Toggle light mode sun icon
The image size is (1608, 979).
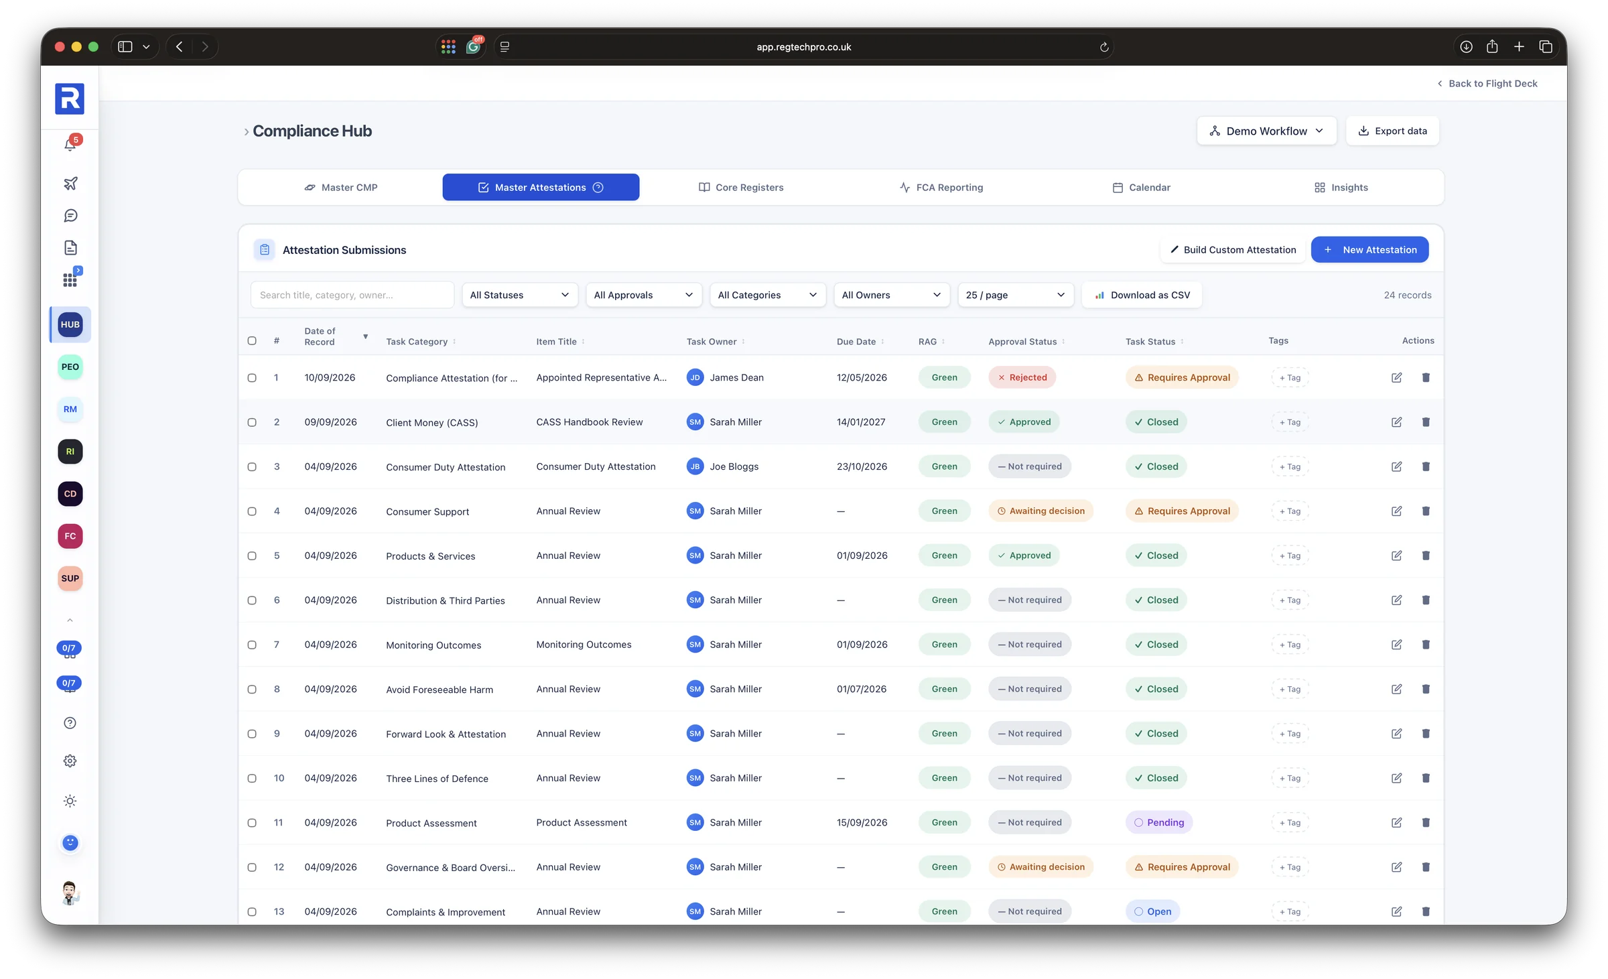70,801
